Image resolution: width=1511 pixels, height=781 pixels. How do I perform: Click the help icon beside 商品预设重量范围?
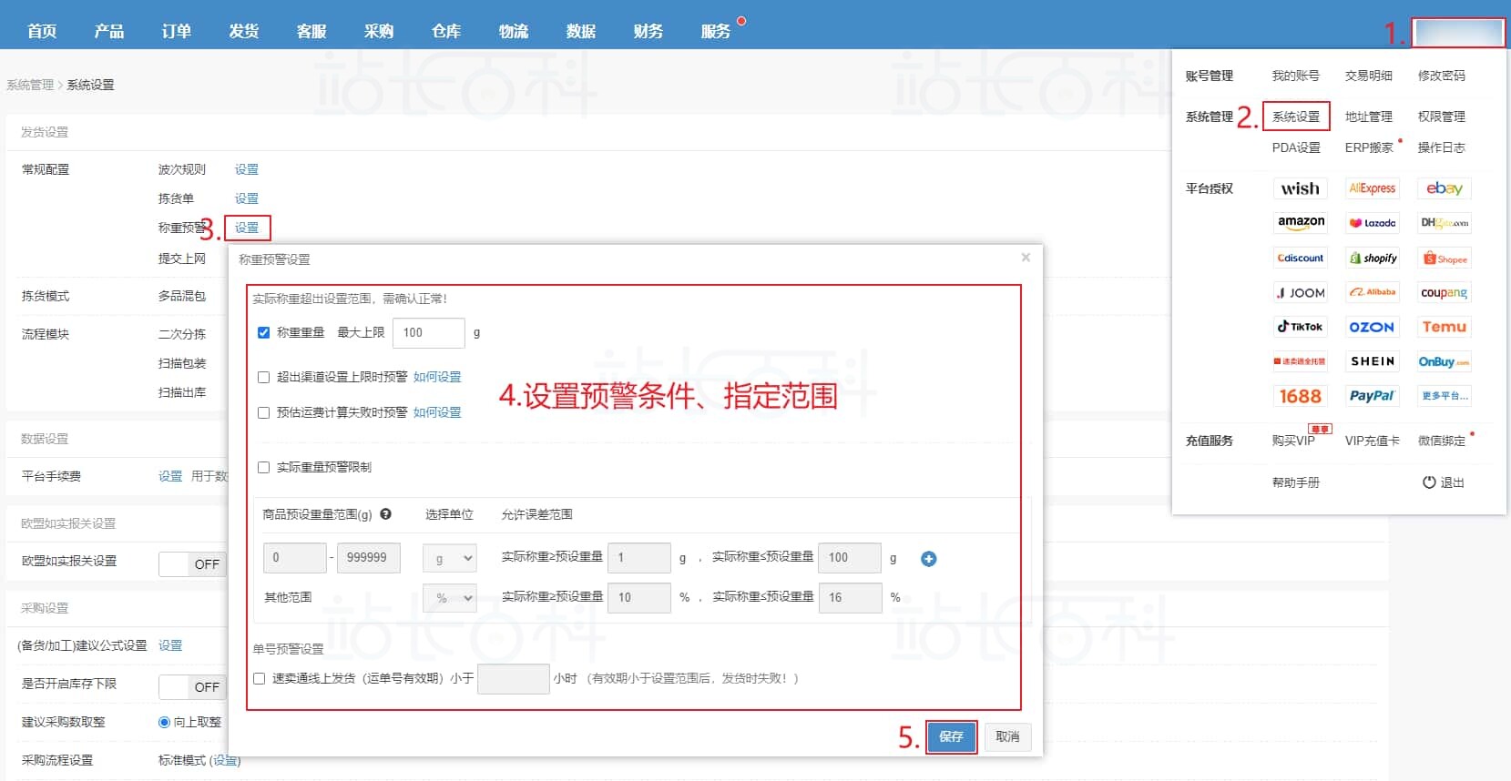(386, 514)
